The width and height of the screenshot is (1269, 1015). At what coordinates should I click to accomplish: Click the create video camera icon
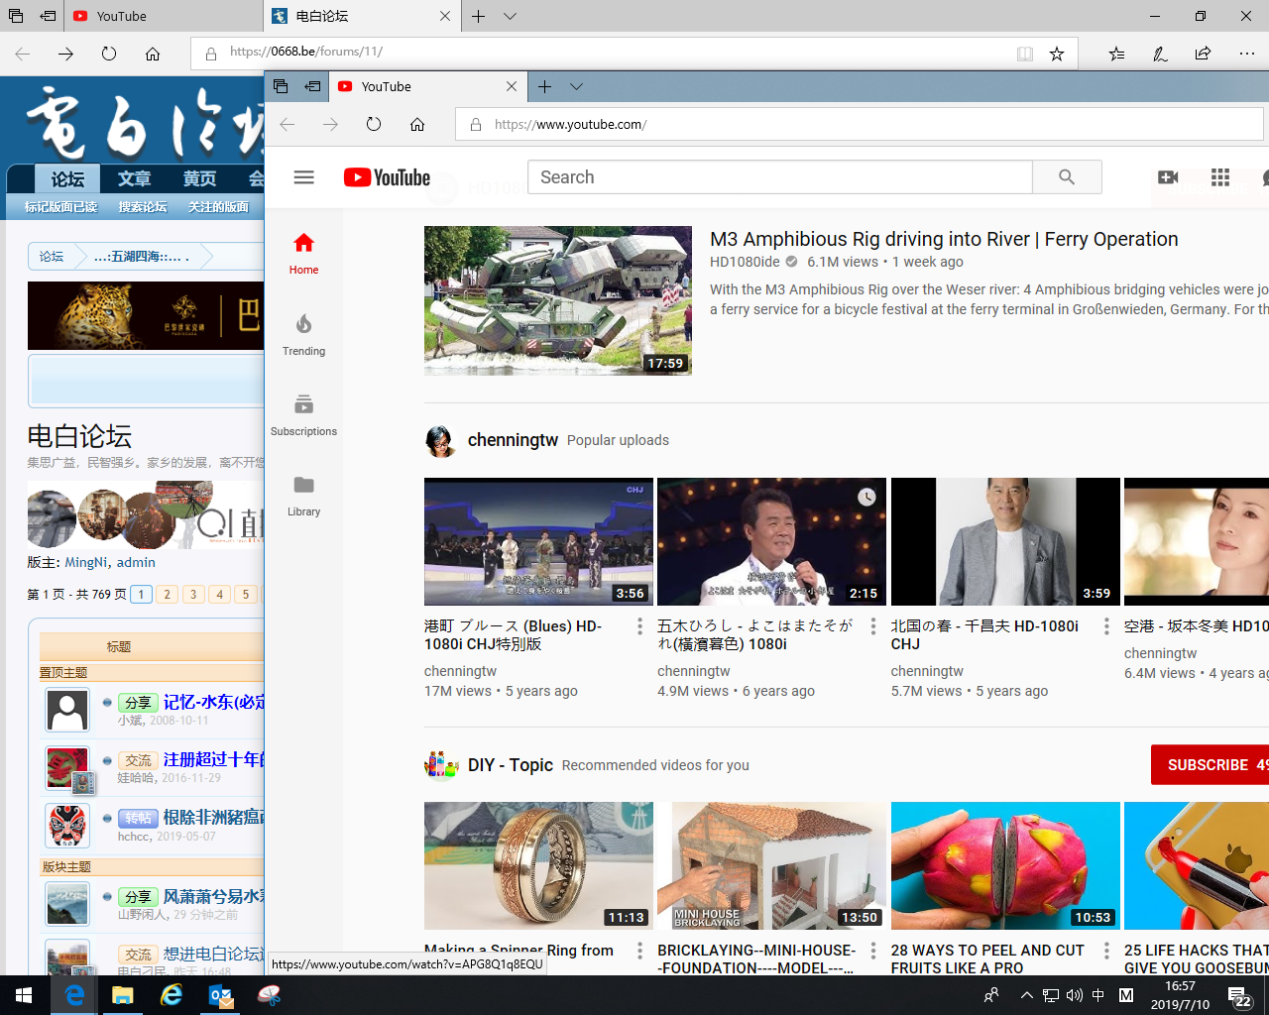pyautogui.click(x=1168, y=177)
